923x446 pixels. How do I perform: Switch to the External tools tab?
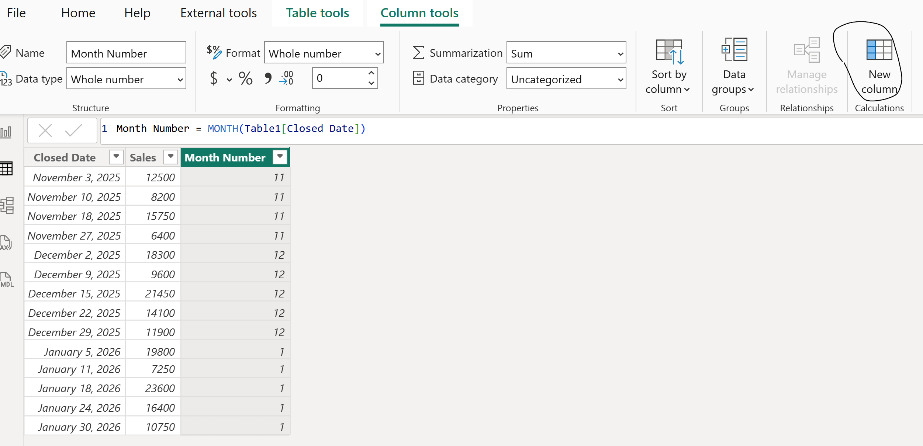(218, 13)
